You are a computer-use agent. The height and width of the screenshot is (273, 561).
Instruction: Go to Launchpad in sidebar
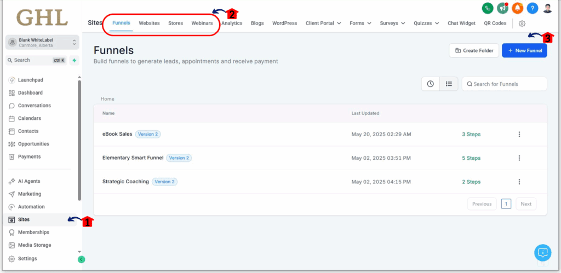click(x=31, y=80)
